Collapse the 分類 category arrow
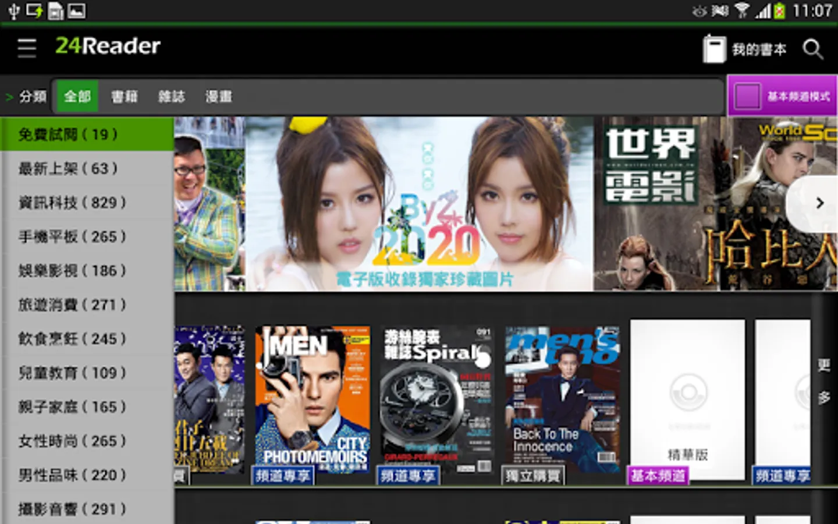The width and height of the screenshot is (838, 524). (x=9, y=97)
